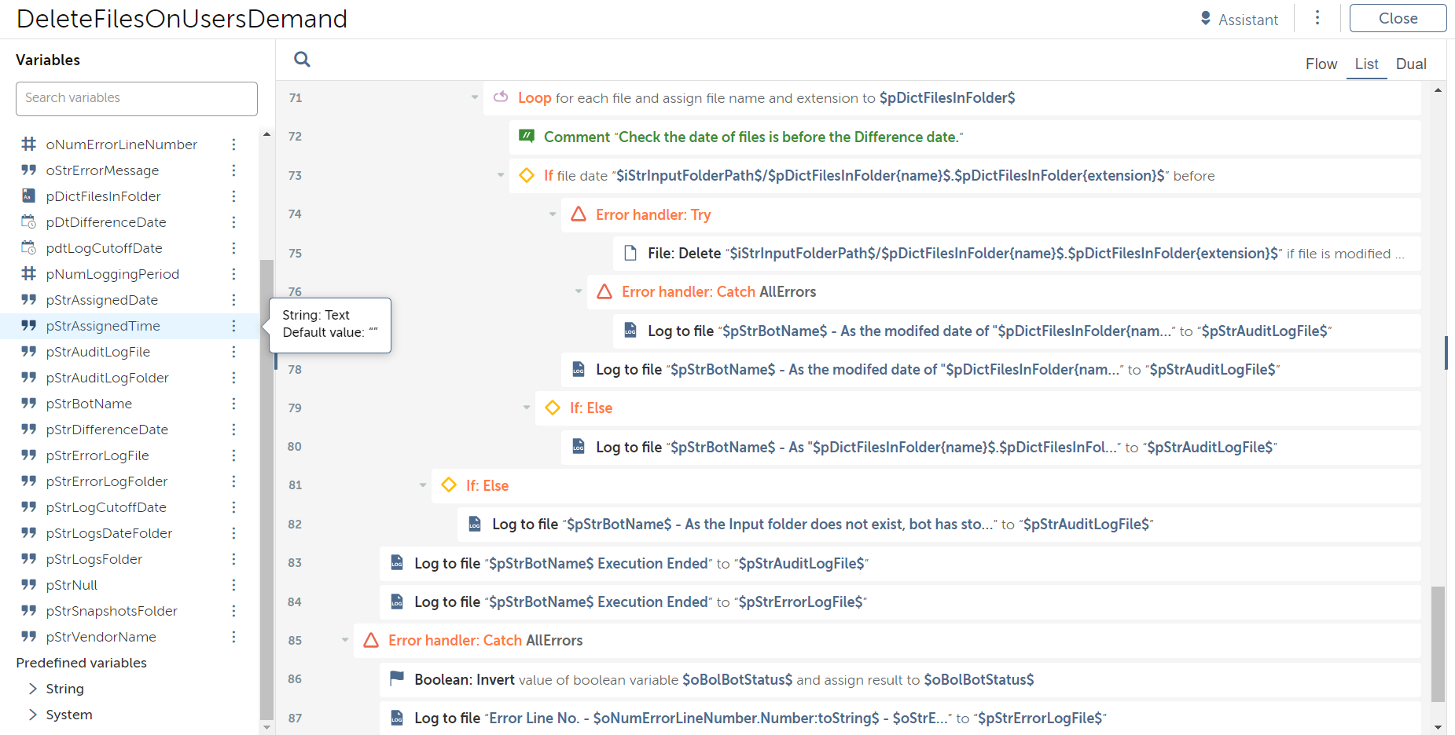Click the Error handler triangle icon on line 85

pos(371,640)
